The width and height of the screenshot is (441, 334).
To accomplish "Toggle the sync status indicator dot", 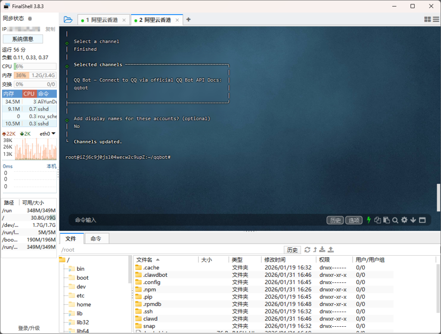I will click(30, 19).
